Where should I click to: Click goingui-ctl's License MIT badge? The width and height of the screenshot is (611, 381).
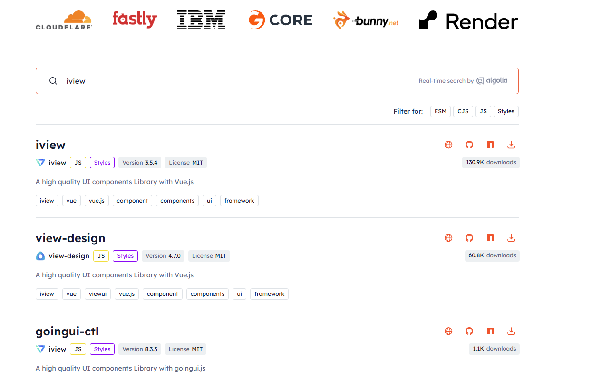[186, 349]
